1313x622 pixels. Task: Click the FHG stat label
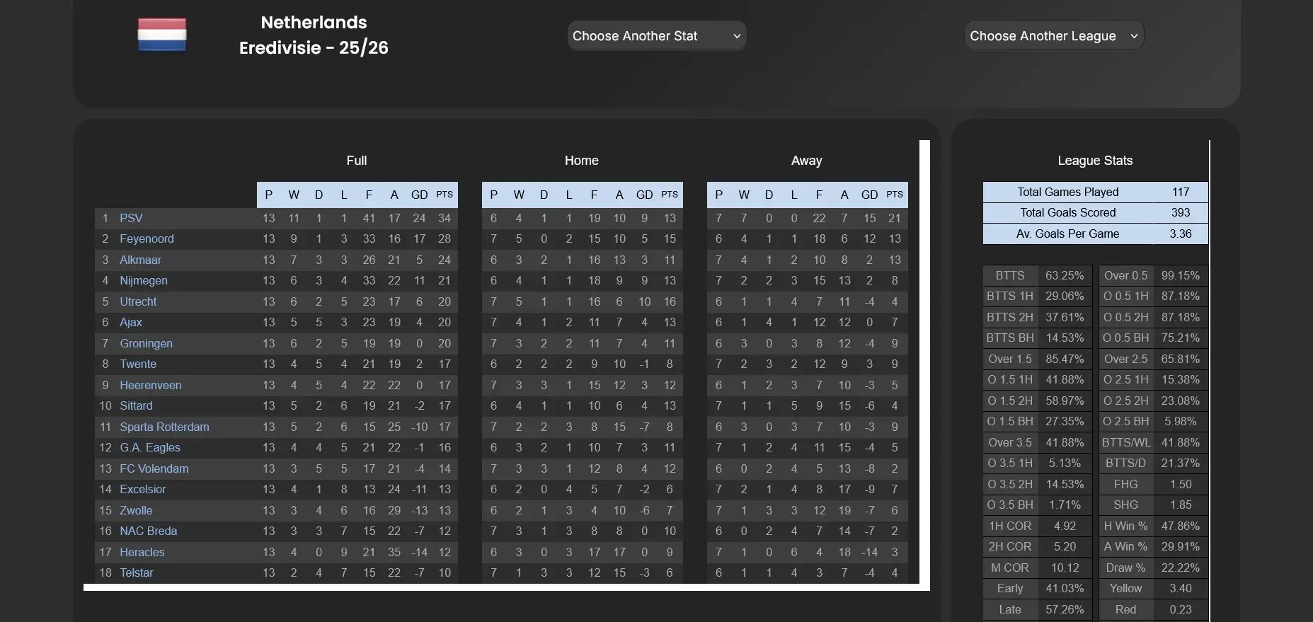(x=1126, y=484)
